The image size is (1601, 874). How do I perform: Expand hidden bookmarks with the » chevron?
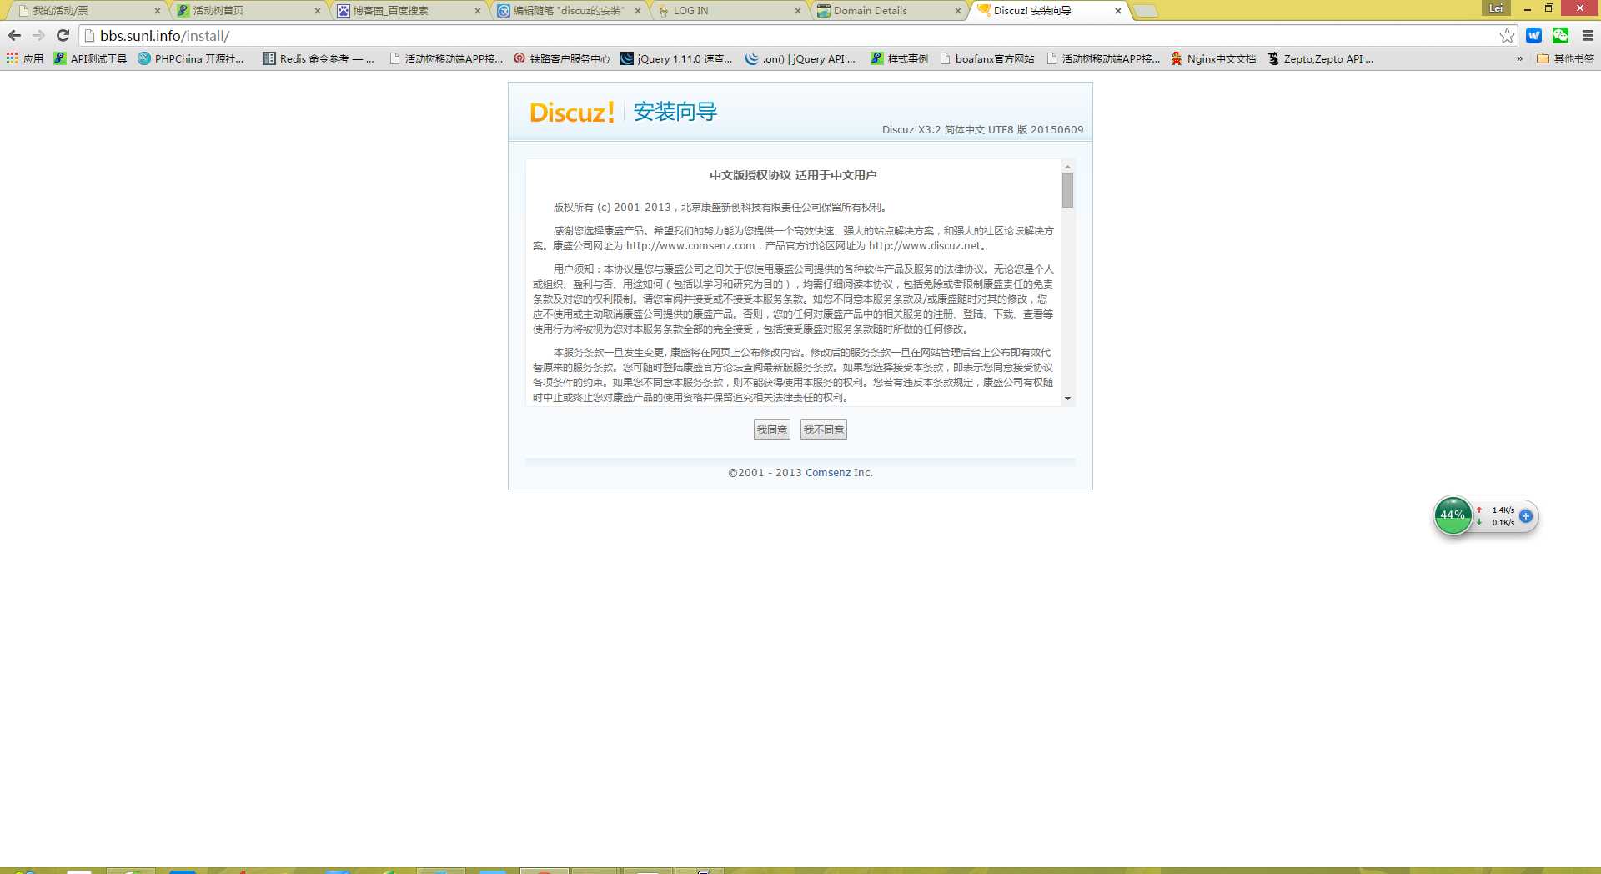[x=1519, y=58]
